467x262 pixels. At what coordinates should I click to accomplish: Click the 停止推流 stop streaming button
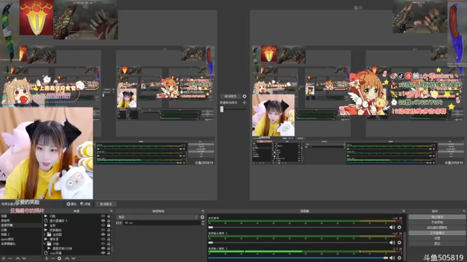(x=437, y=217)
